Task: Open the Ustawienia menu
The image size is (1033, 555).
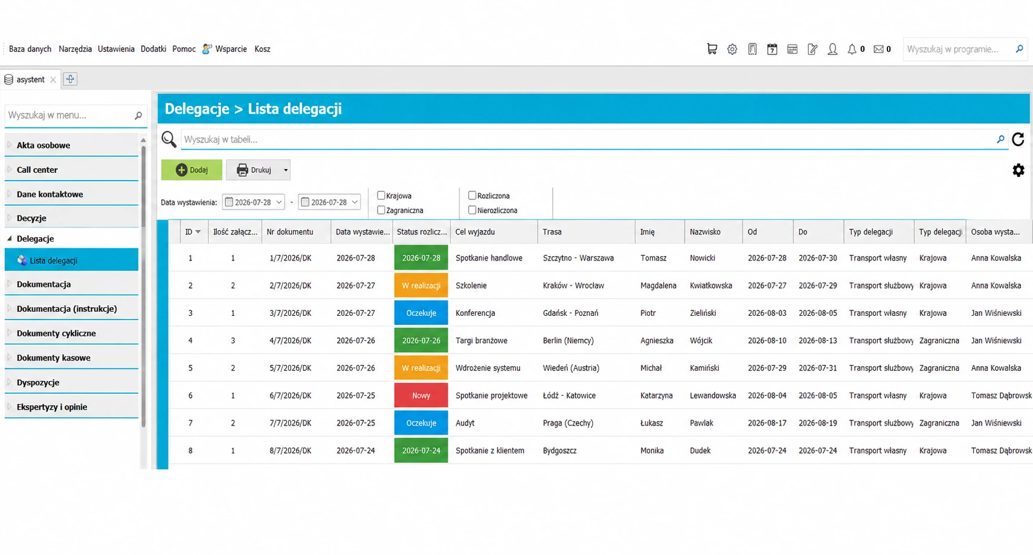Action: tap(116, 49)
